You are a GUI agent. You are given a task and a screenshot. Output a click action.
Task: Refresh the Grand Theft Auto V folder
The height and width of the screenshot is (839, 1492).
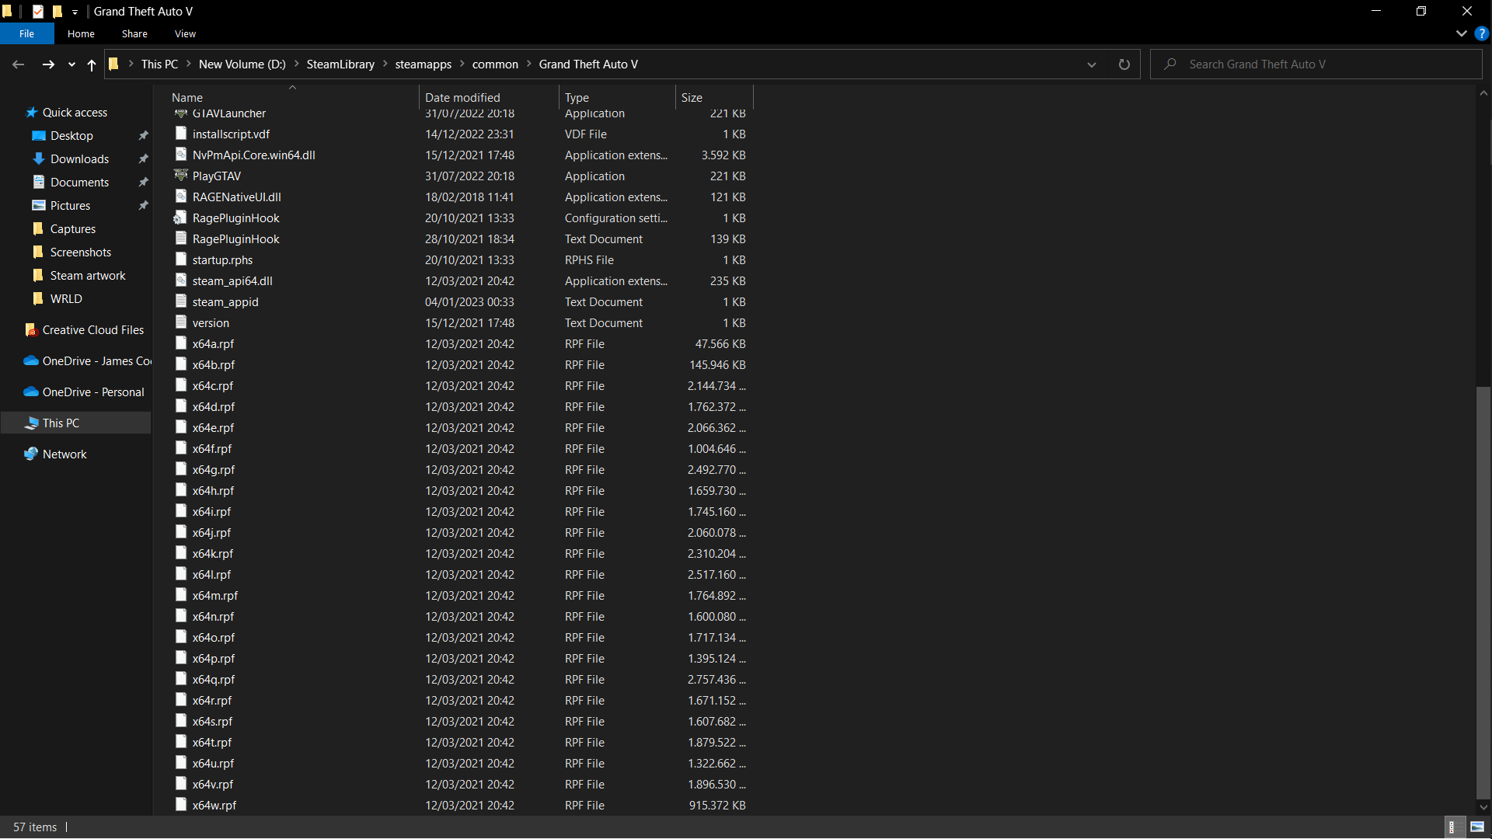tap(1124, 64)
